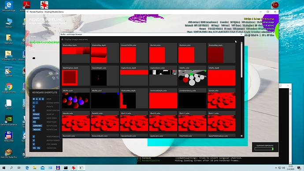The width and height of the screenshot is (304, 171).
Task: Open the taskbar clock showing 13:10
Action: click(x=291, y=168)
